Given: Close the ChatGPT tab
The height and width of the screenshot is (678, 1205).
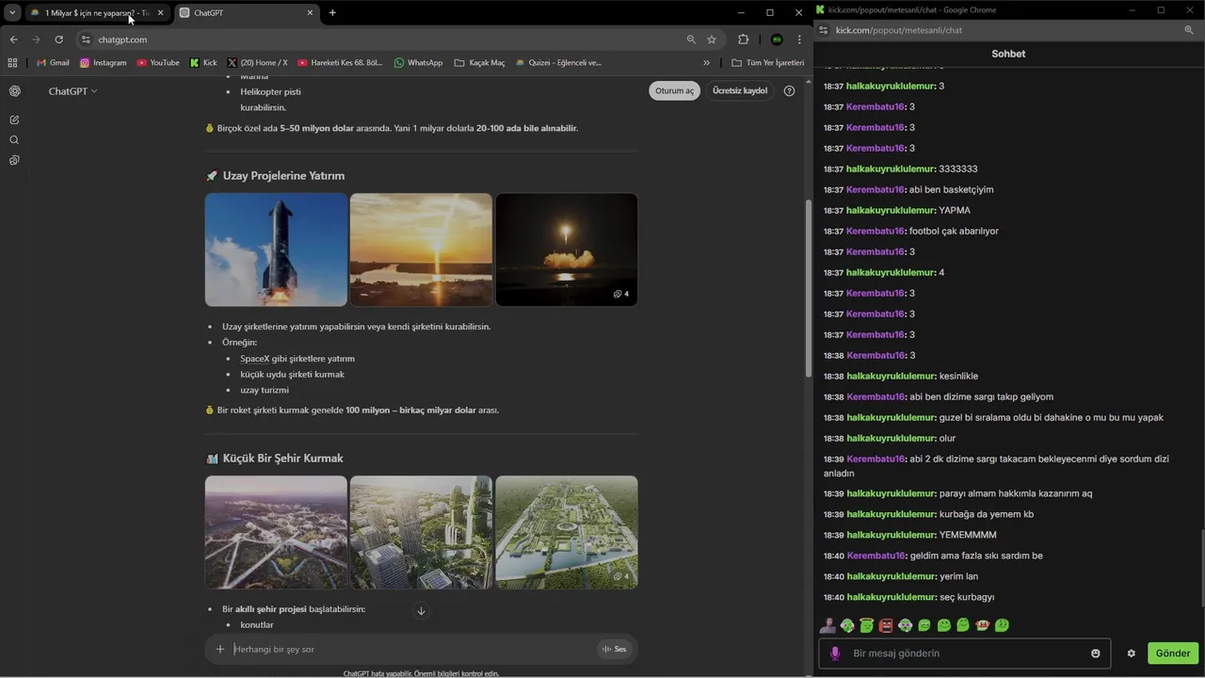Looking at the screenshot, I should click(x=310, y=13).
